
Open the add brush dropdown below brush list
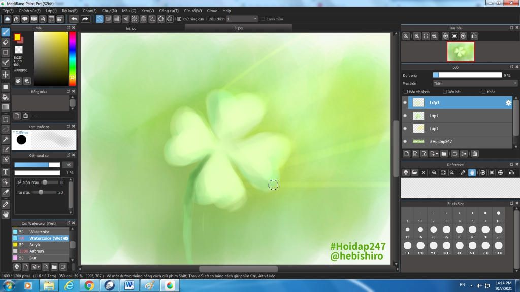38,267
